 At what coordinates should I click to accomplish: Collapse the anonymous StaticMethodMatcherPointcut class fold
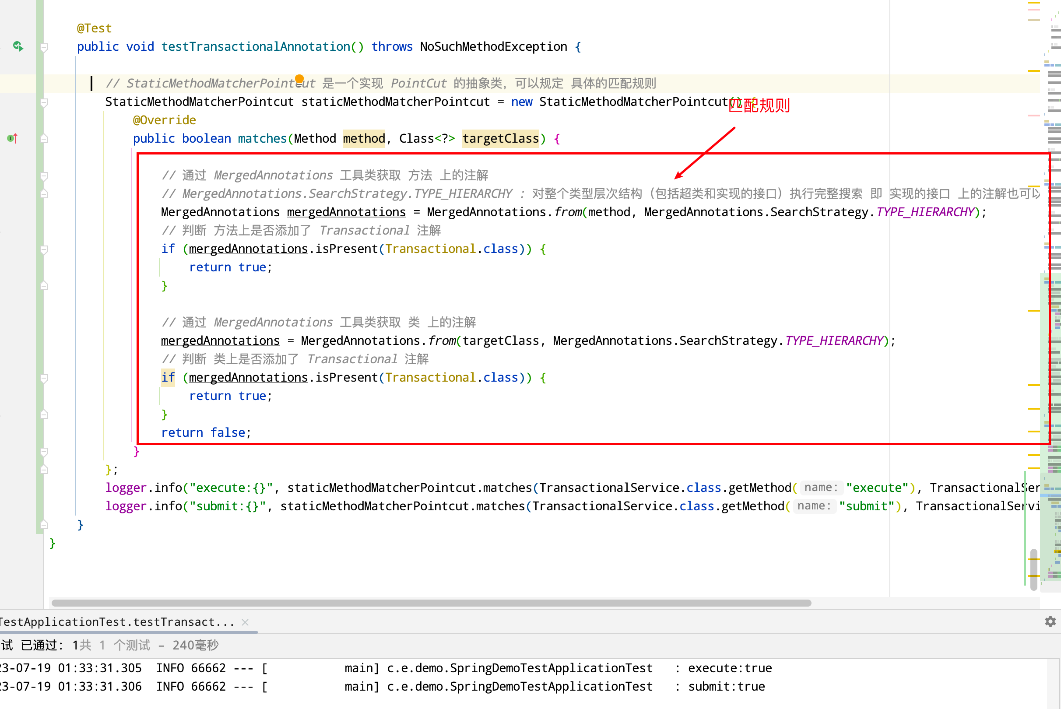[44, 103]
